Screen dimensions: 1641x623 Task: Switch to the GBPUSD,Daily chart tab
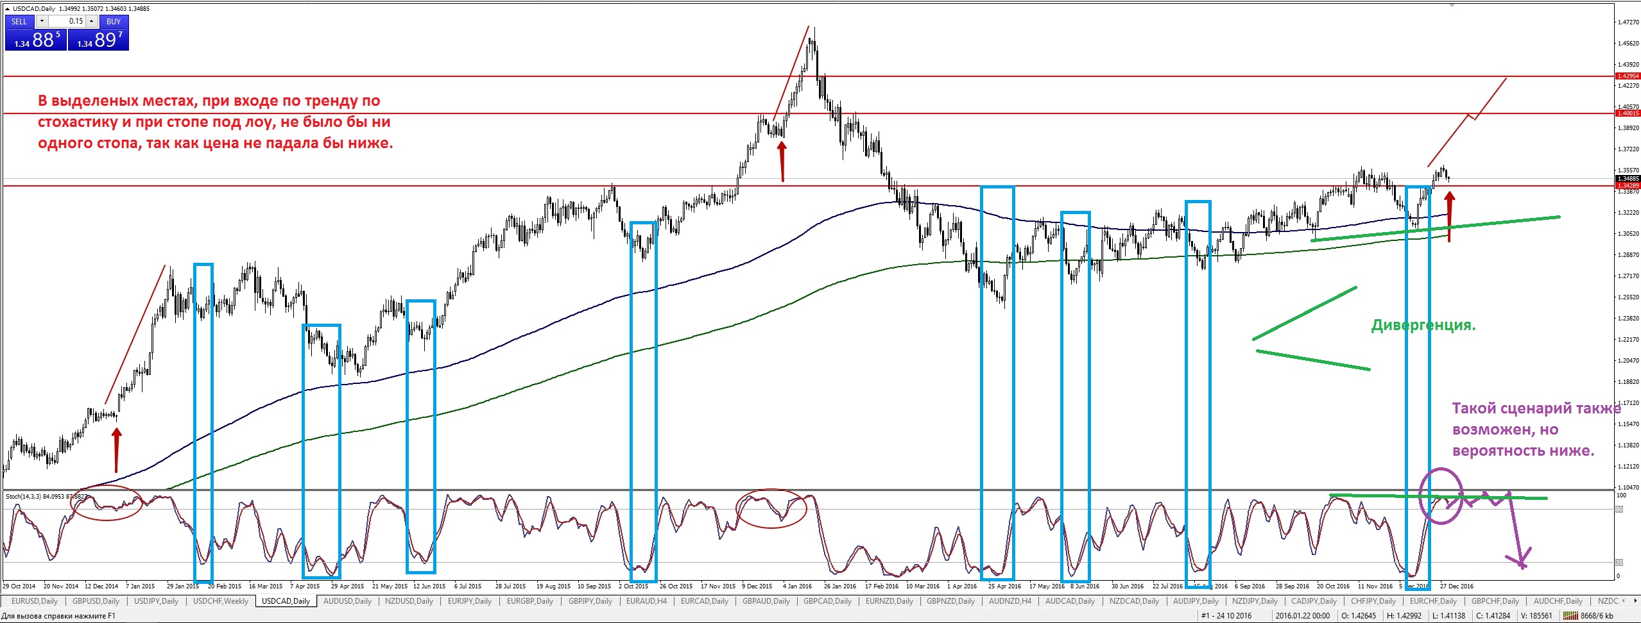click(x=96, y=601)
